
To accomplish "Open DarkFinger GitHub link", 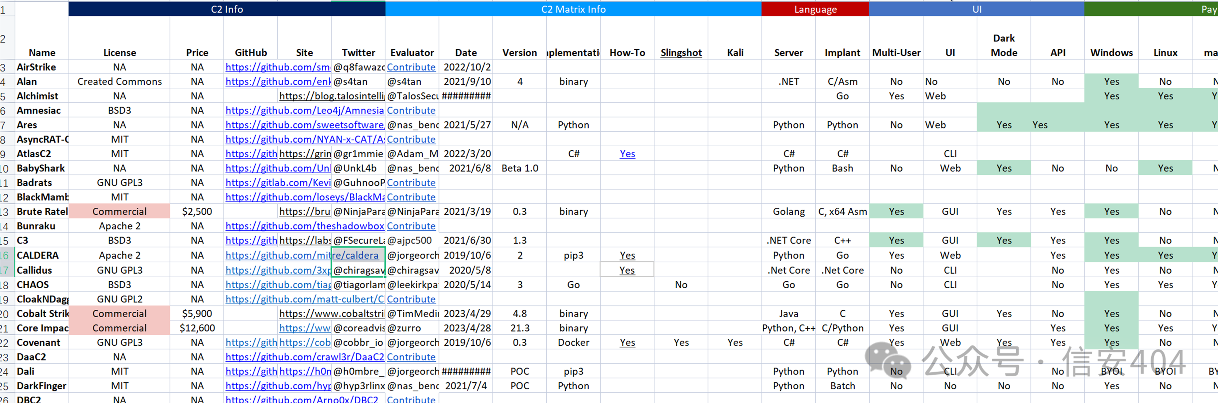I will pos(278,386).
